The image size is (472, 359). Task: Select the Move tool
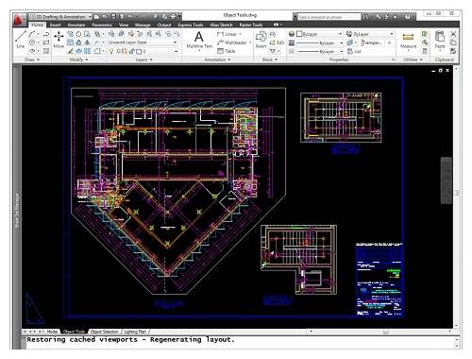[x=59, y=40]
